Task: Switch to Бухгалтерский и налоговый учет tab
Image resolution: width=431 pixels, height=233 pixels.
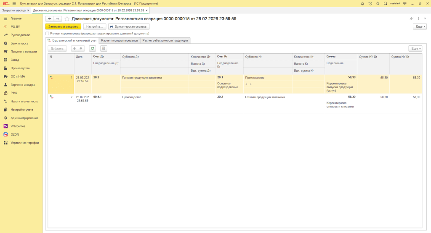Action: [x=72, y=41]
